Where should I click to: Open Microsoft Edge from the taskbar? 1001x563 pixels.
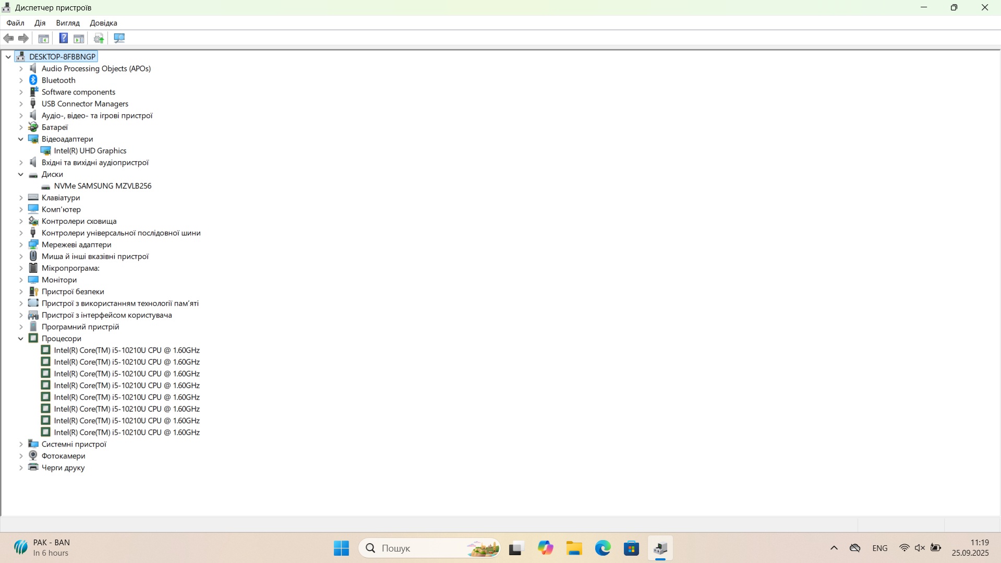[x=602, y=548]
